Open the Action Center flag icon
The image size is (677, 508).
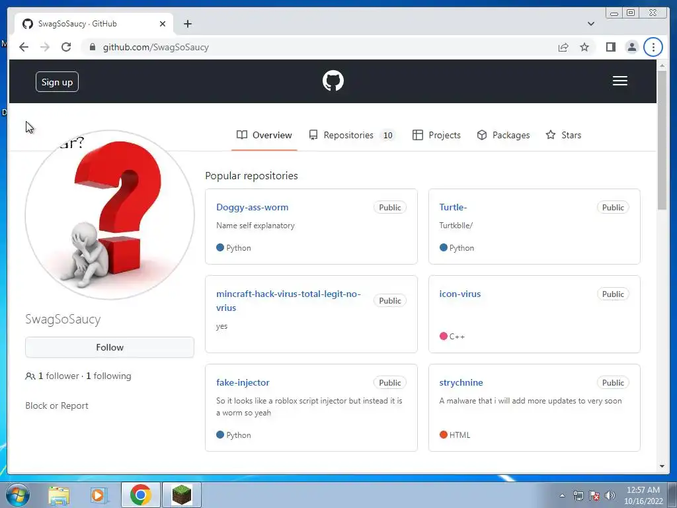pos(594,495)
